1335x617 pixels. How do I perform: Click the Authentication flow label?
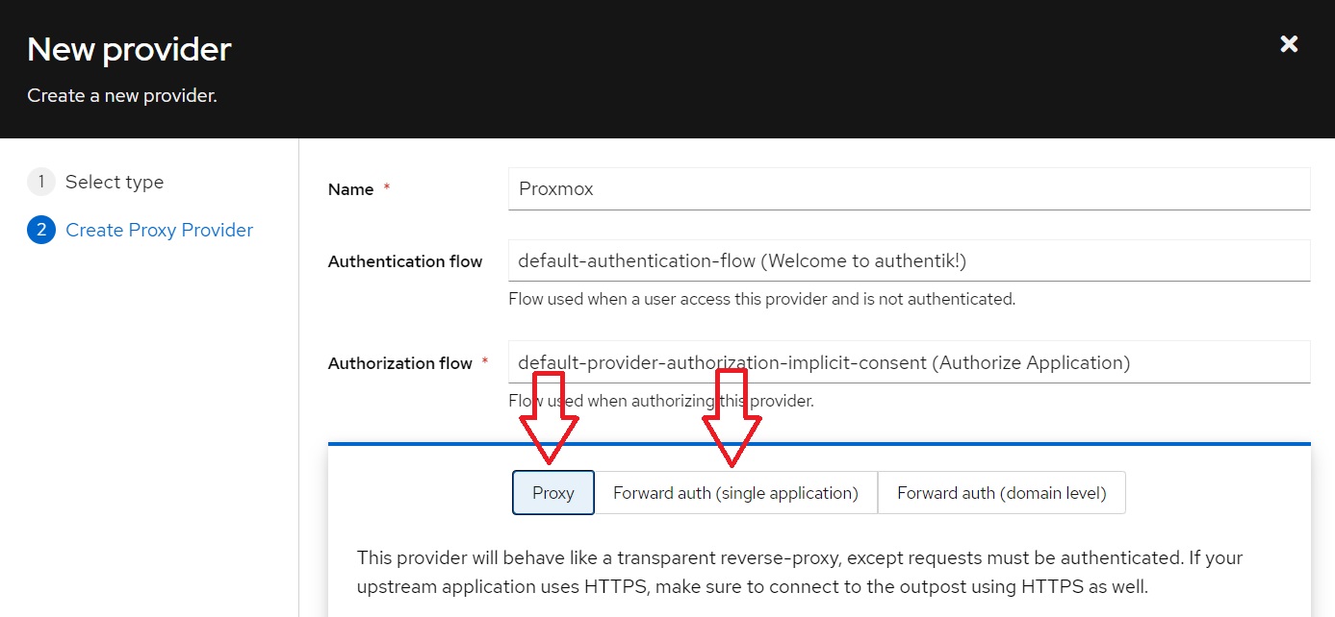pyautogui.click(x=404, y=261)
